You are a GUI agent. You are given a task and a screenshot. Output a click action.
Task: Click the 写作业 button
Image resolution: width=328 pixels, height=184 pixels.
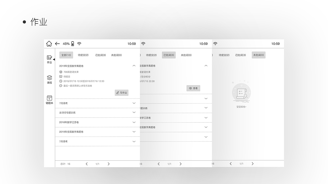tap(121, 93)
